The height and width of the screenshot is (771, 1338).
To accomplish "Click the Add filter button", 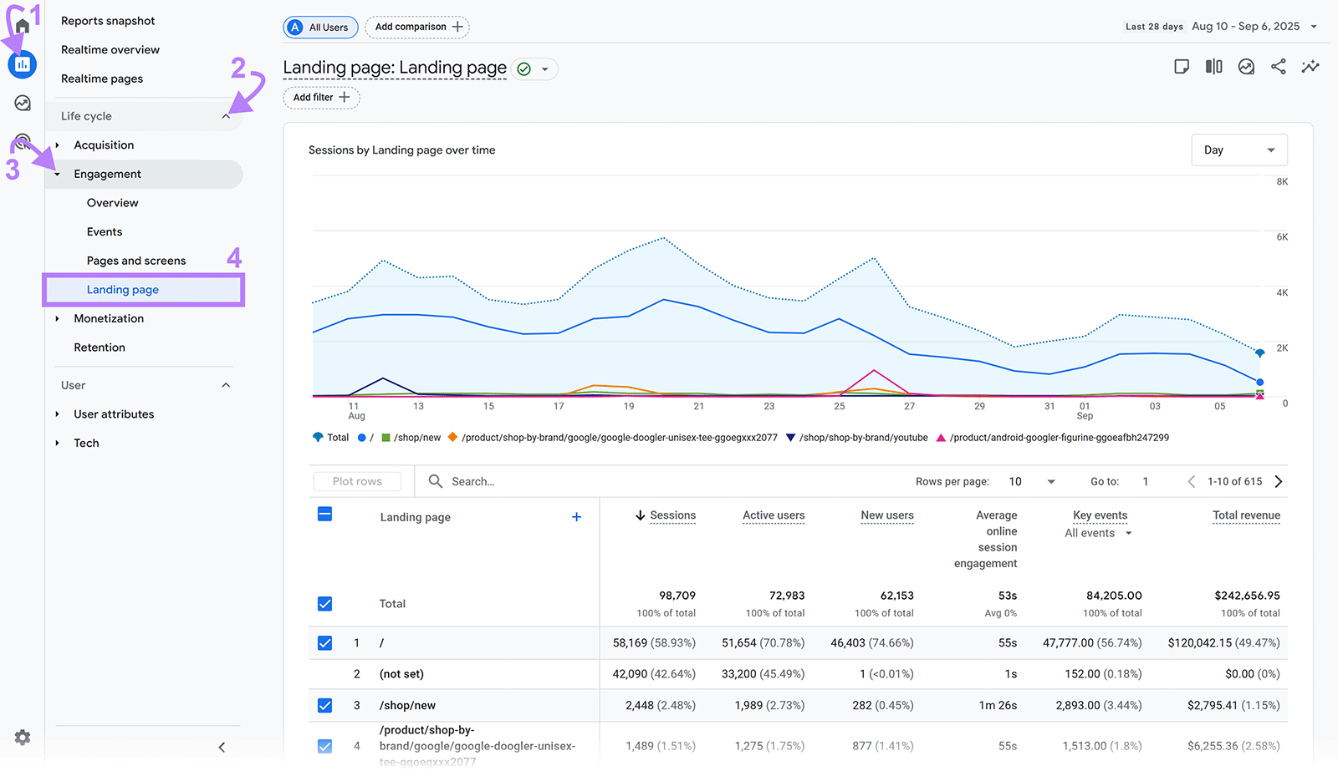I will pyautogui.click(x=320, y=97).
